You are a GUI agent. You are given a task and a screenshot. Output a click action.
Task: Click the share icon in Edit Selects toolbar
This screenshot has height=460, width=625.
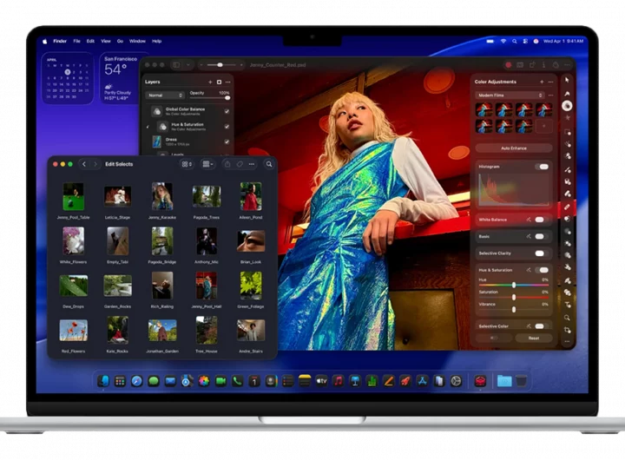(227, 164)
